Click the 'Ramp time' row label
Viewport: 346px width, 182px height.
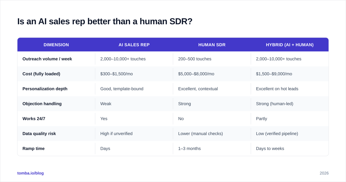pyautogui.click(x=33, y=148)
